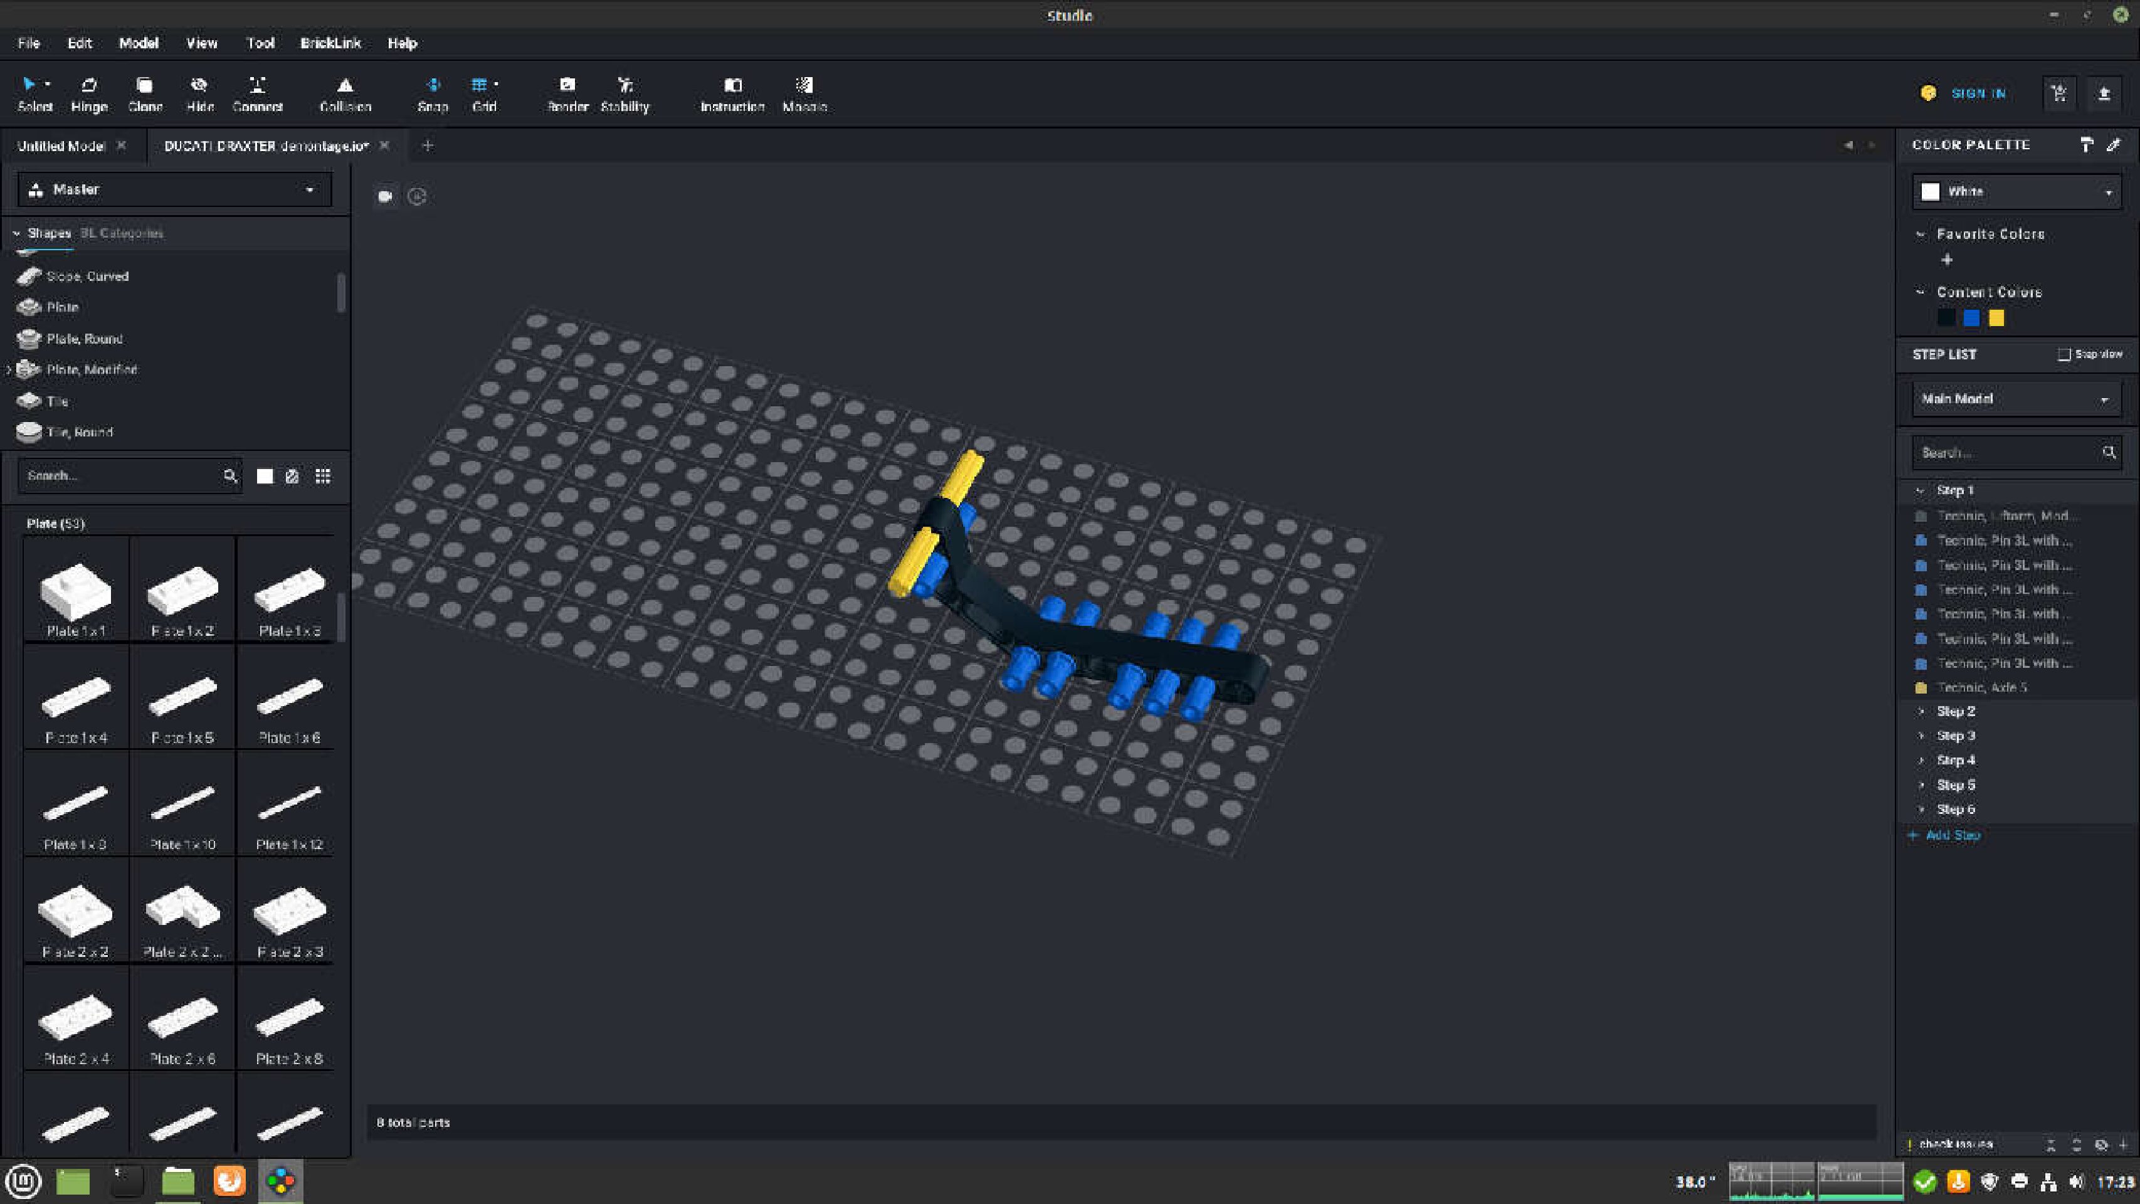The width and height of the screenshot is (2140, 1204).
Task: Click the upload model icon at top right
Action: [2104, 93]
